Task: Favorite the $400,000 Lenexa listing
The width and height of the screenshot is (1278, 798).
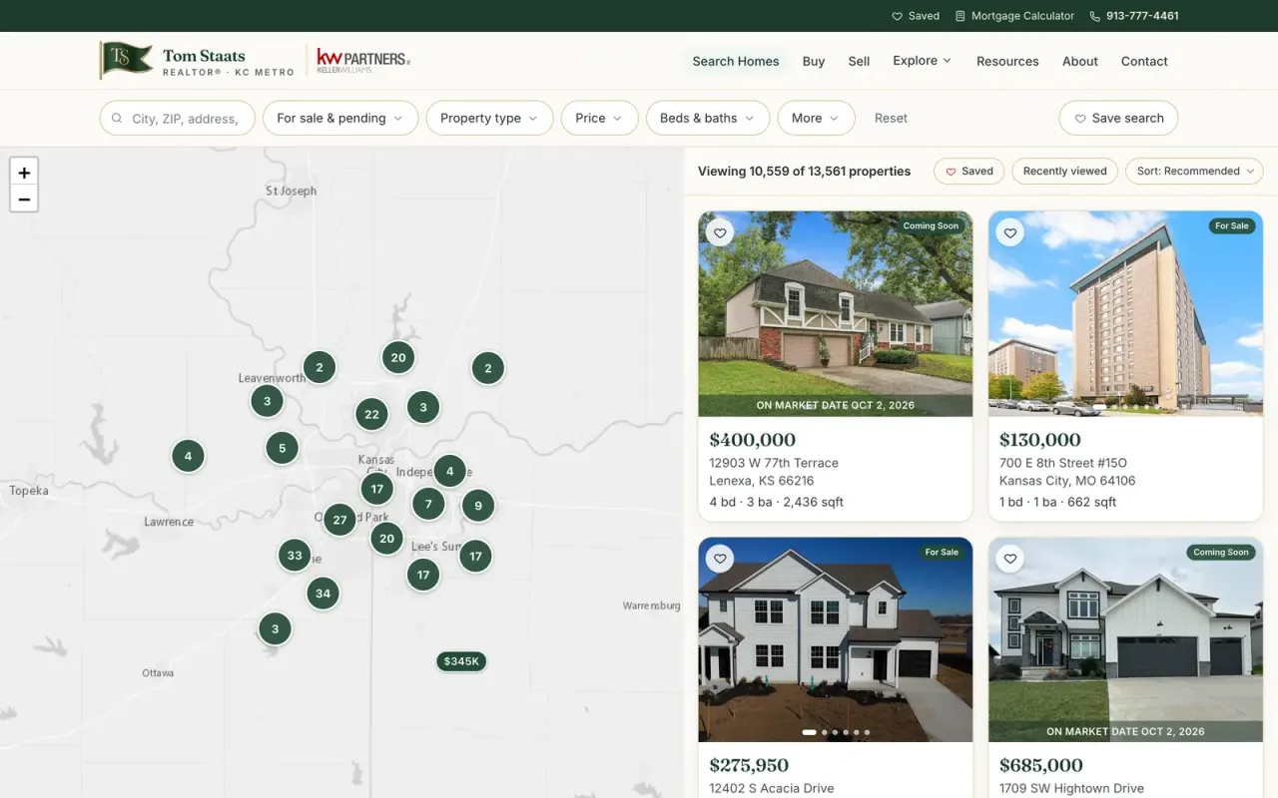Action: (720, 232)
